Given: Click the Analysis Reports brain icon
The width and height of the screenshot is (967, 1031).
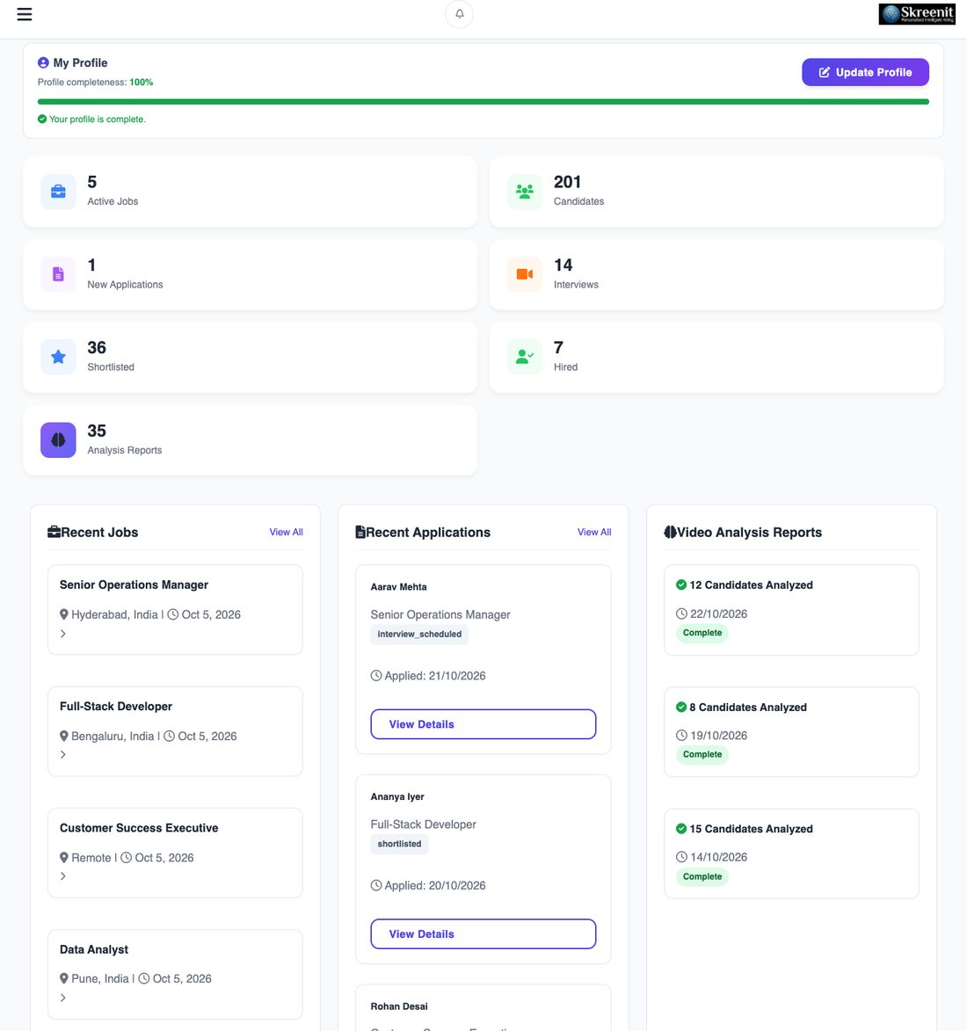Looking at the screenshot, I should (59, 439).
